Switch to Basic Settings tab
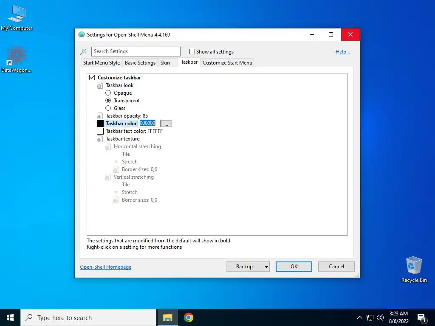This screenshot has width=435, height=326. (x=140, y=63)
